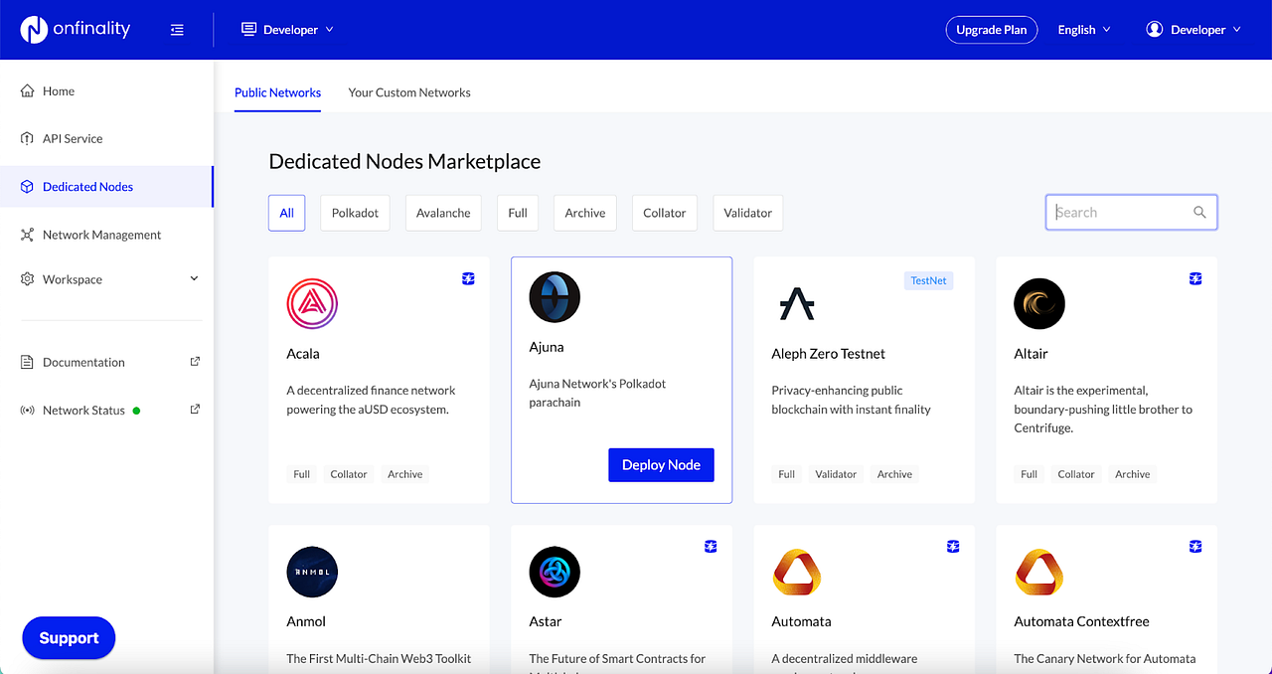Click the Polkadot badge on Altair card
Screen dimensions: 1272x674
coord(1195,278)
